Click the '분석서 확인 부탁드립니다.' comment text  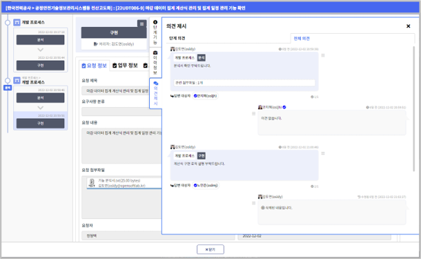click(x=192, y=66)
